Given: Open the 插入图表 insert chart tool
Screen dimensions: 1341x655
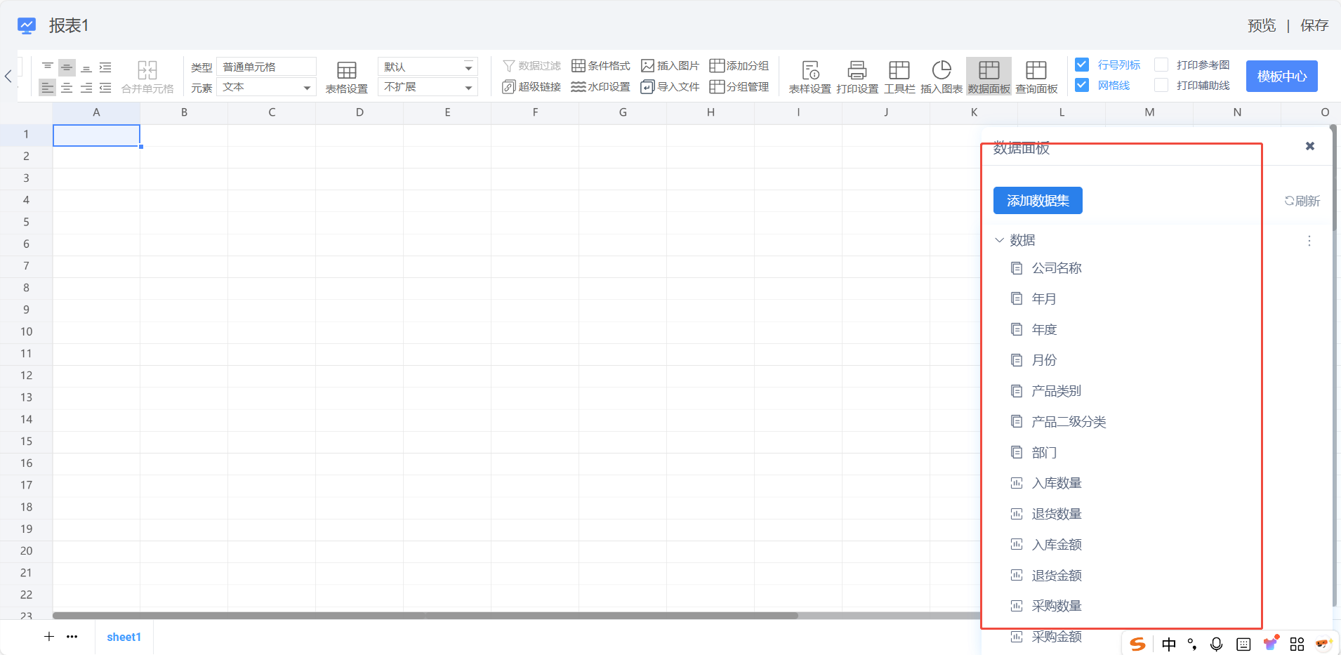Looking at the screenshot, I should pos(941,77).
